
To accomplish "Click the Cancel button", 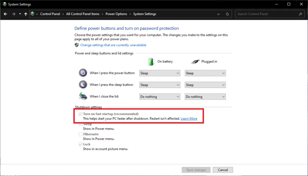I will coord(223,170).
